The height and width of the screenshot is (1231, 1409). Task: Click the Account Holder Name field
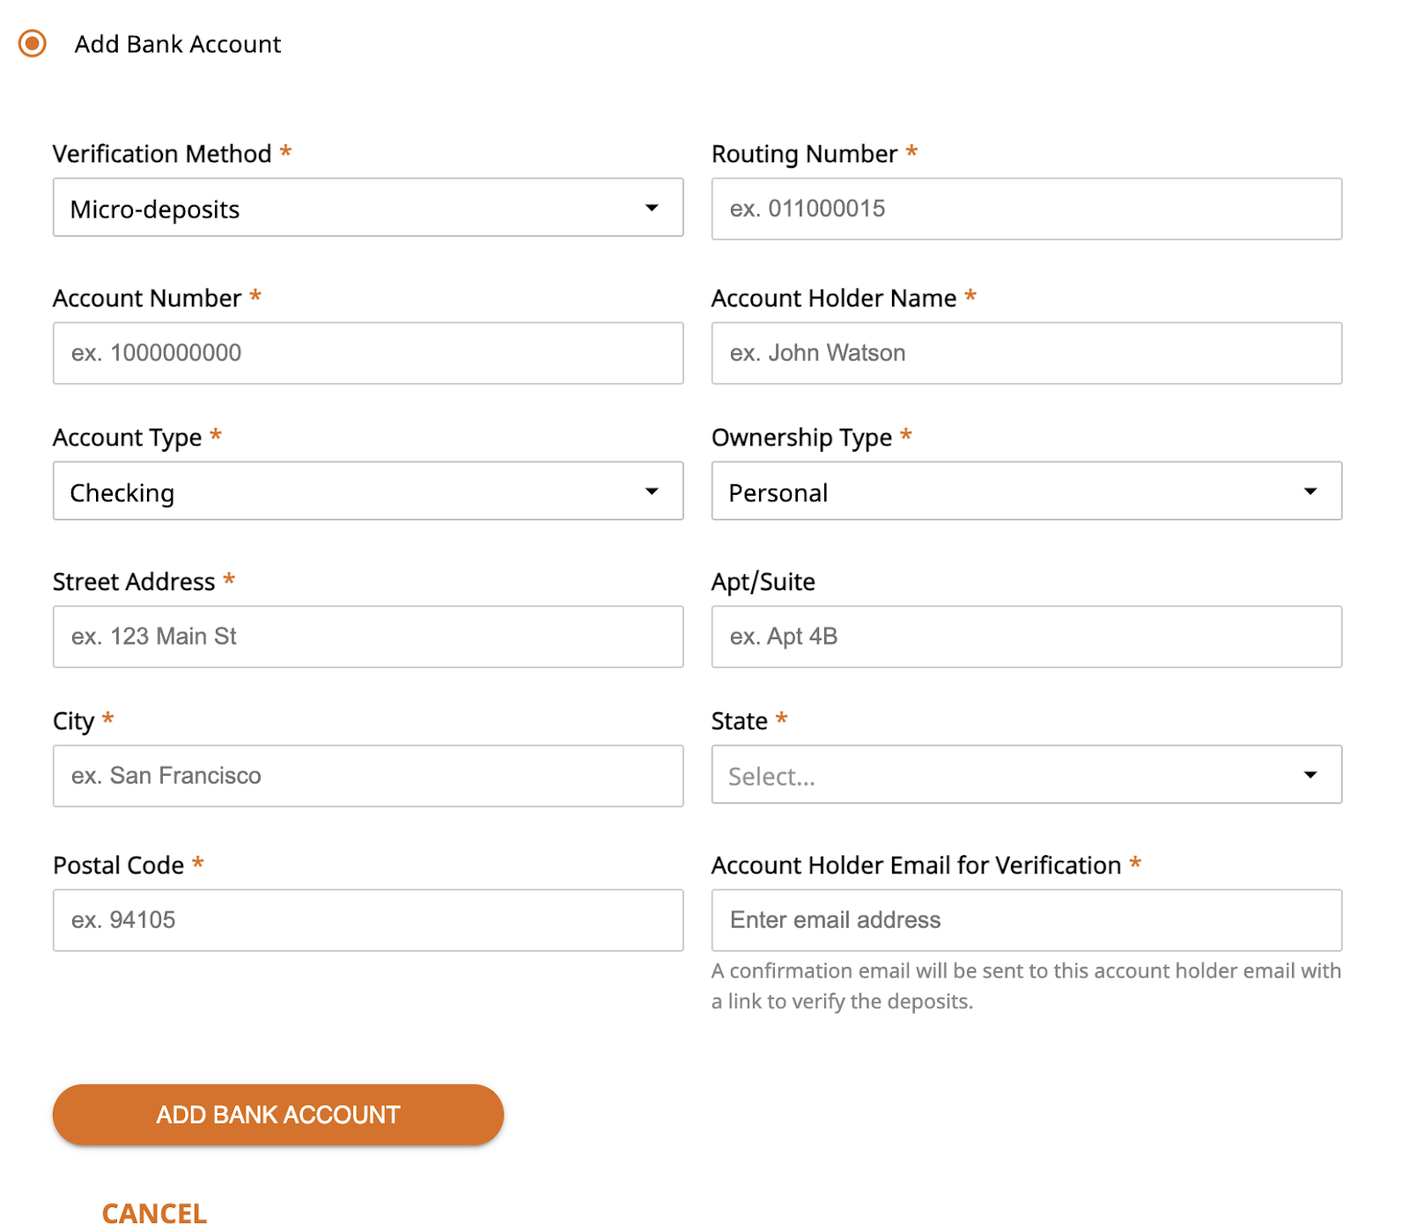tap(1027, 353)
